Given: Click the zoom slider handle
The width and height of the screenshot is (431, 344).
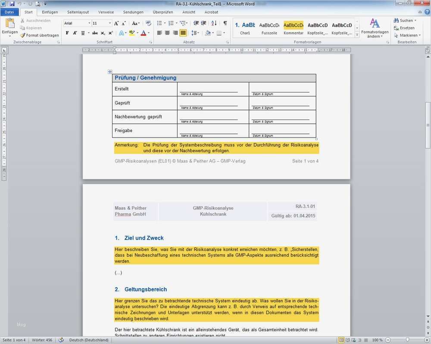Looking at the screenshot, I should (408, 340).
